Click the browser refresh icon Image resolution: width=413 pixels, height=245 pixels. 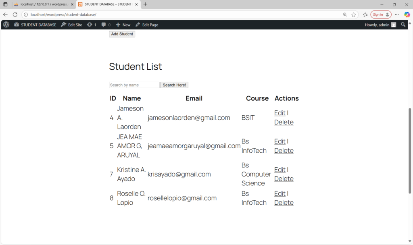[x=15, y=15]
